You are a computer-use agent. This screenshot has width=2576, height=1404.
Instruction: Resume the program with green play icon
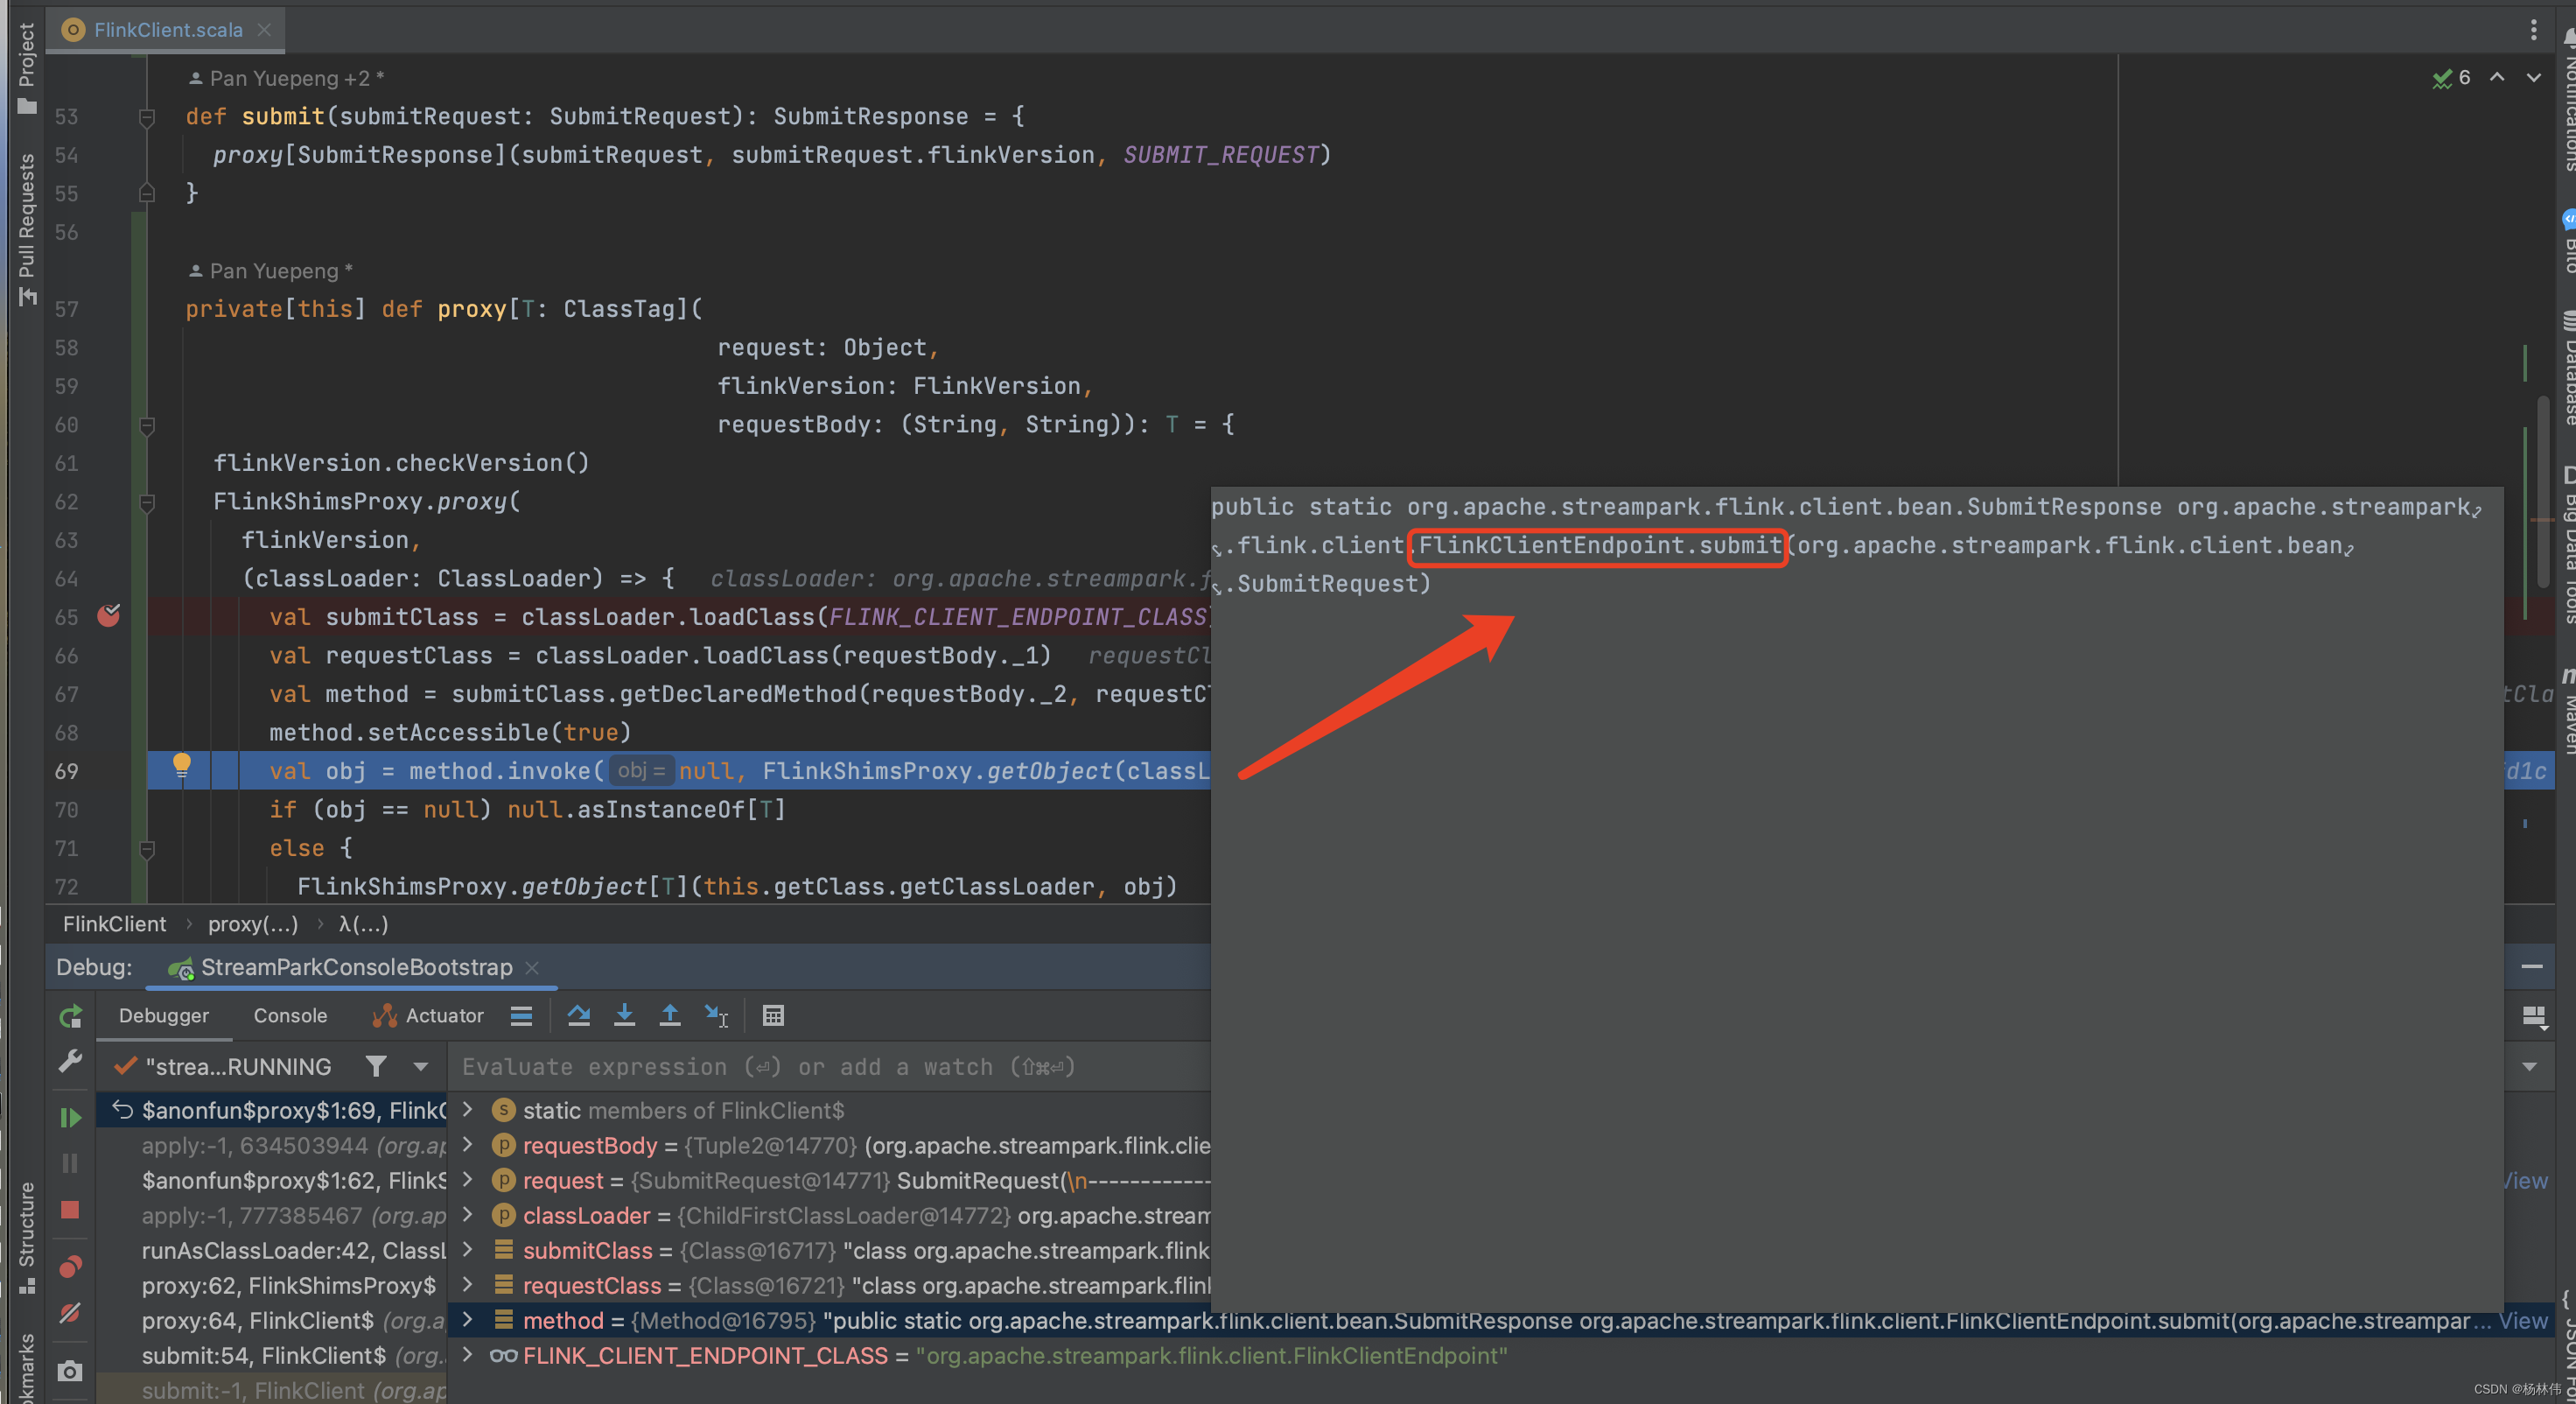(x=70, y=1117)
